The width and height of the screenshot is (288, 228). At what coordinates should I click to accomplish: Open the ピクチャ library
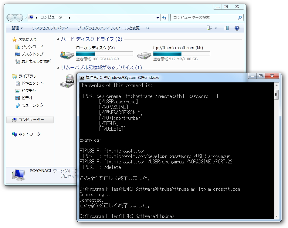click(x=28, y=91)
